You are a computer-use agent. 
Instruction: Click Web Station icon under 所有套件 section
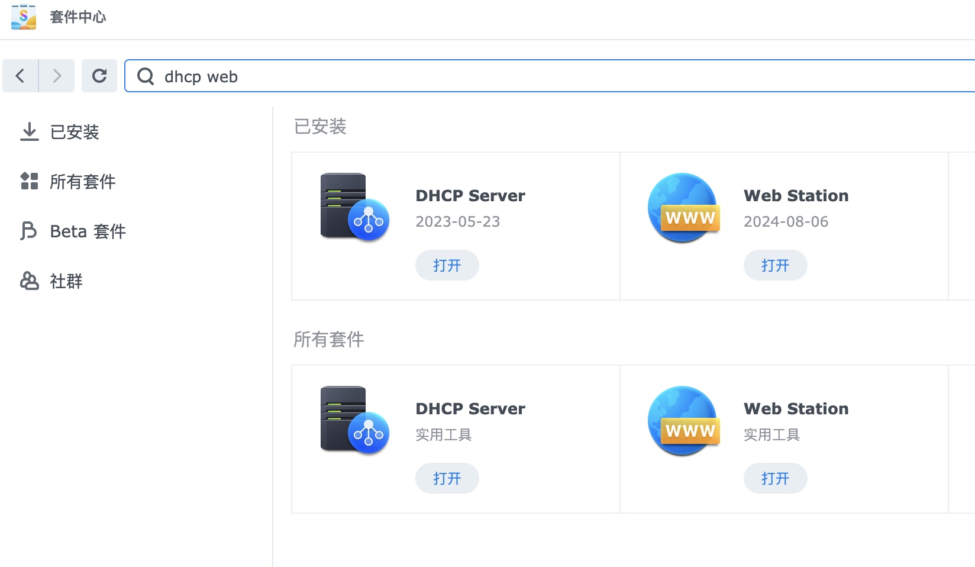pyautogui.click(x=683, y=421)
